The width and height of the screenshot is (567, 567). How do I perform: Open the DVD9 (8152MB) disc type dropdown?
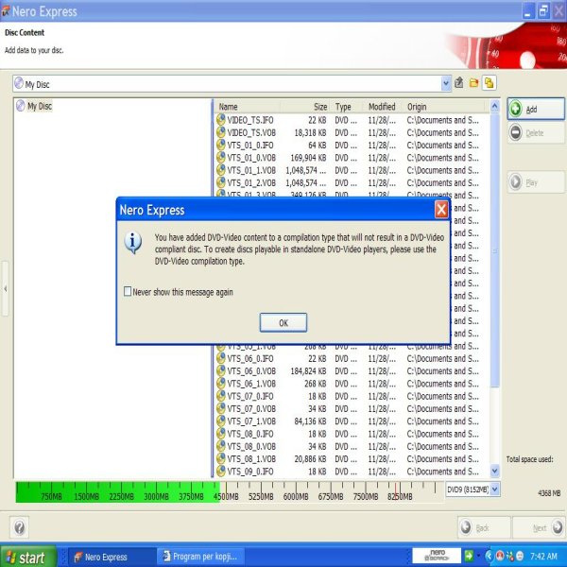pyautogui.click(x=494, y=490)
